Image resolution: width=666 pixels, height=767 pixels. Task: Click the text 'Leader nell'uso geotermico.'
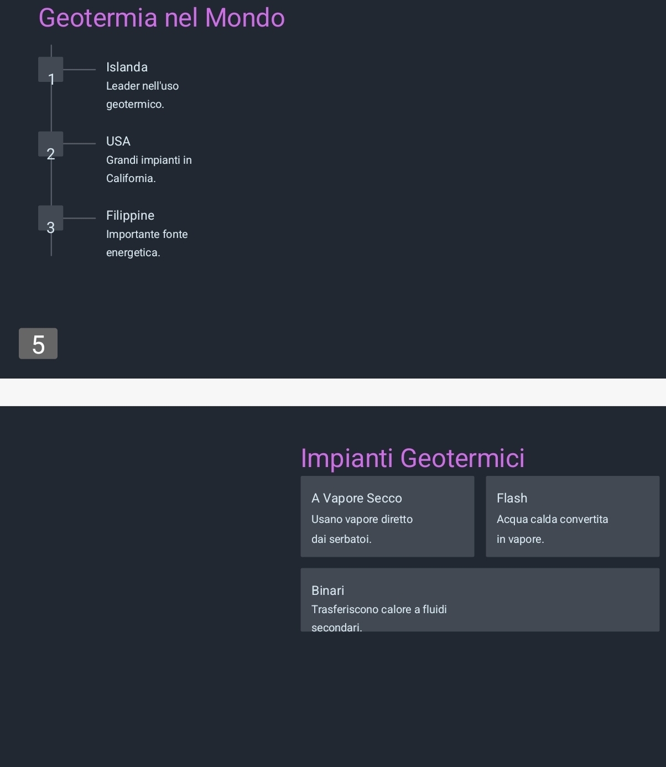click(x=142, y=95)
